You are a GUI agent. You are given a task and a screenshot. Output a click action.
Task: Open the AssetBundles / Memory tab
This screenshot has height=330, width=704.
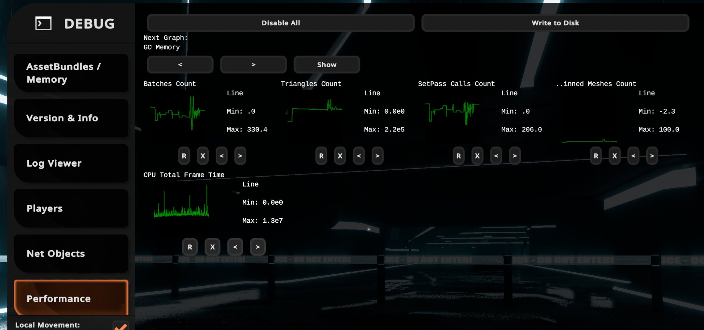coord(71,73)
